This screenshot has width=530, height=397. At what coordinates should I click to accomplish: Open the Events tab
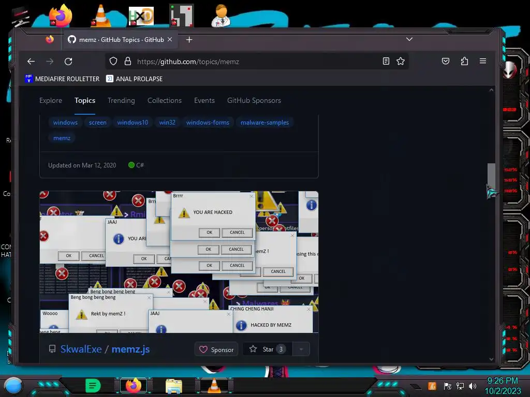[204, 100]
